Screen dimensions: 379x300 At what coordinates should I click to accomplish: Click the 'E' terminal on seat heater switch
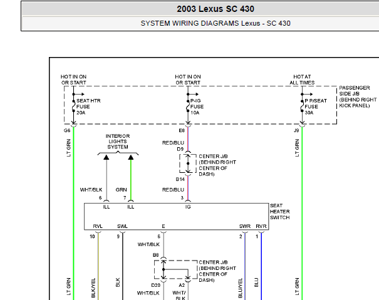click(x=164, y=226)
